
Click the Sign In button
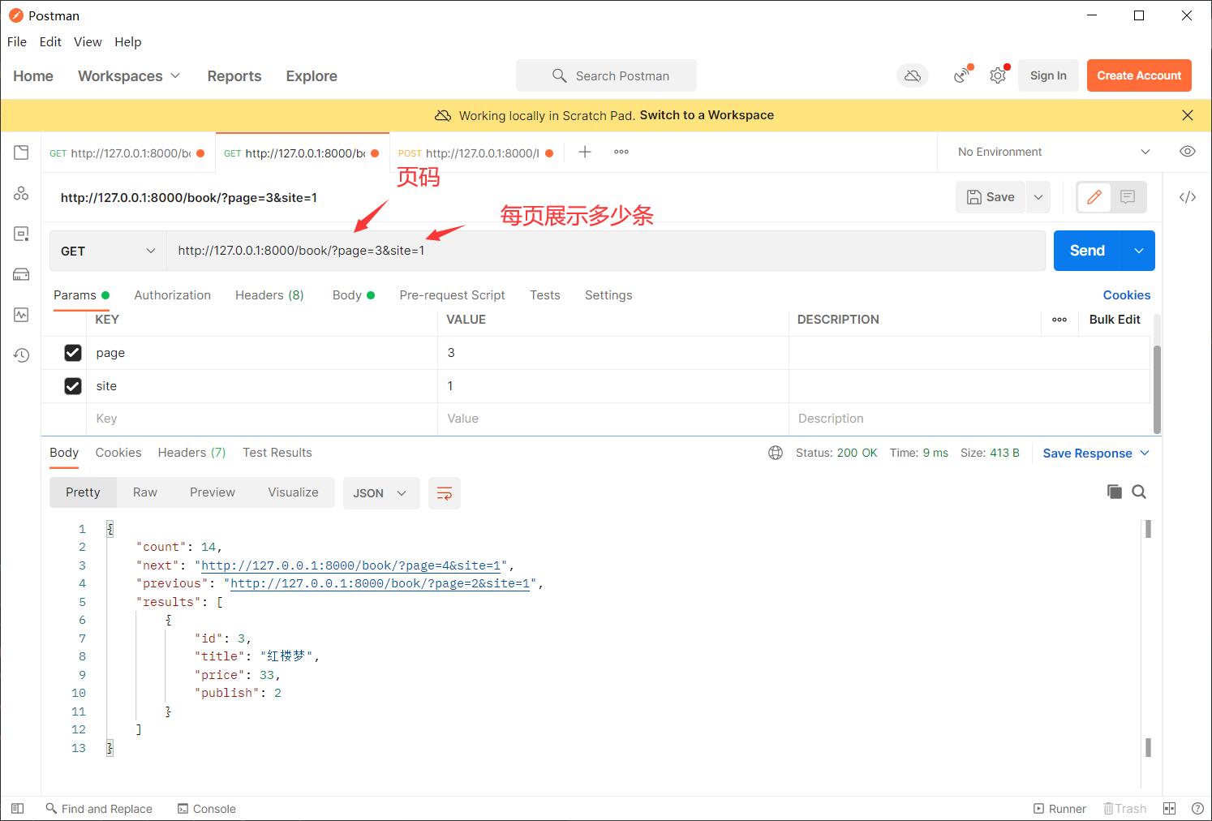1048,75
